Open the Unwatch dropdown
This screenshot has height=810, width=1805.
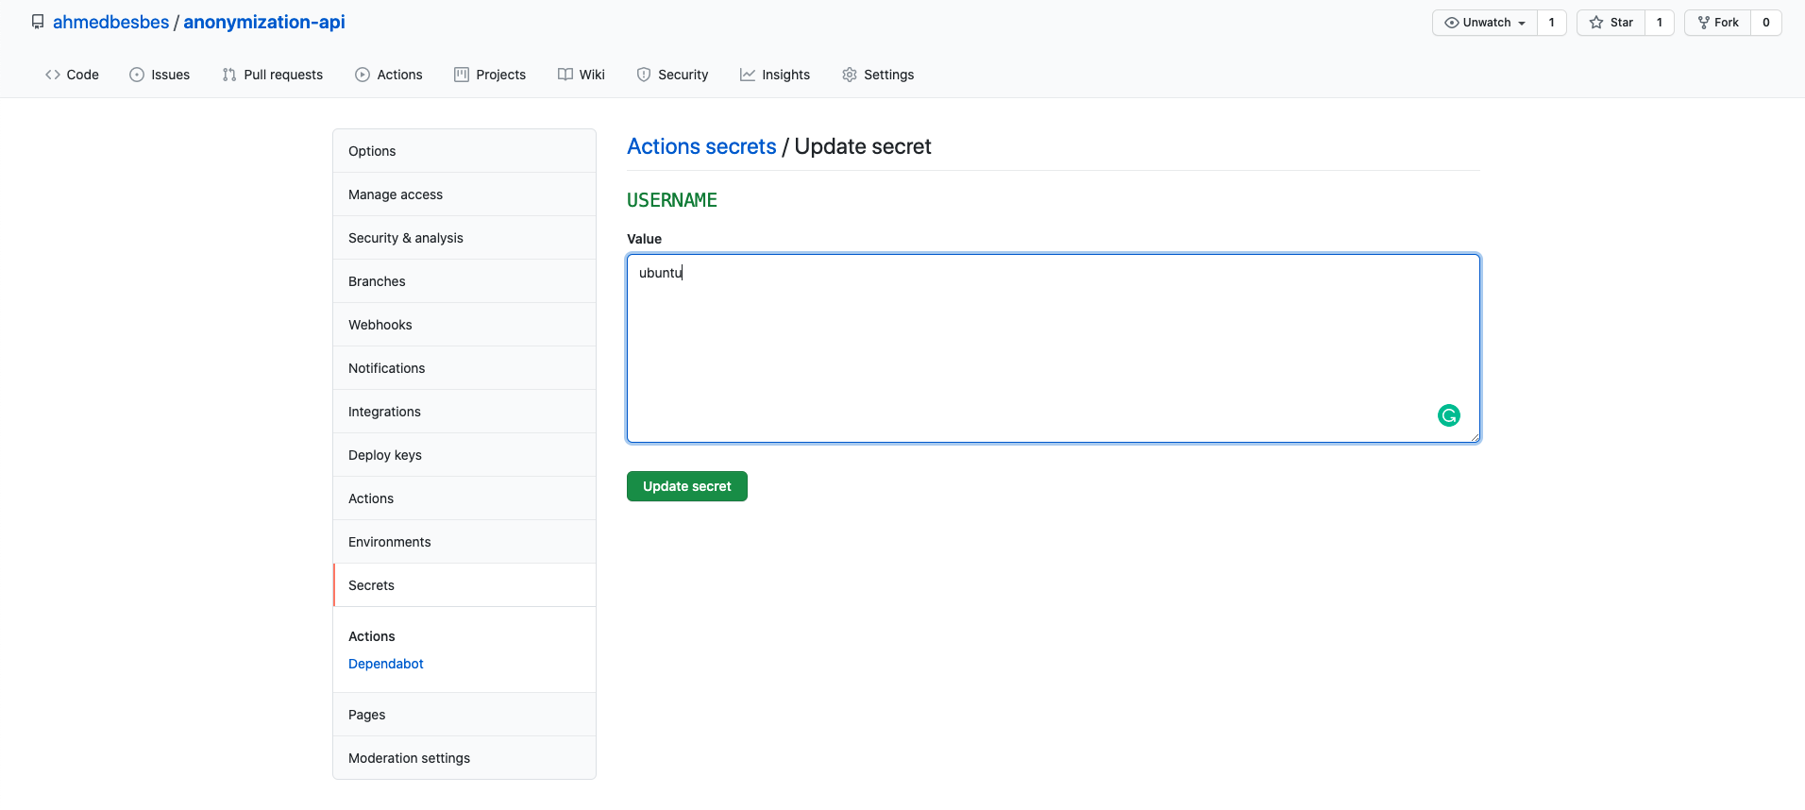pos(1485,23)
